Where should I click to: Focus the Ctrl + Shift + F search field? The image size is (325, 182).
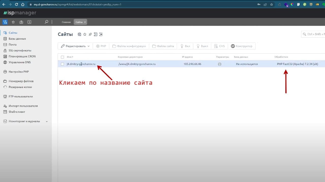313,34
